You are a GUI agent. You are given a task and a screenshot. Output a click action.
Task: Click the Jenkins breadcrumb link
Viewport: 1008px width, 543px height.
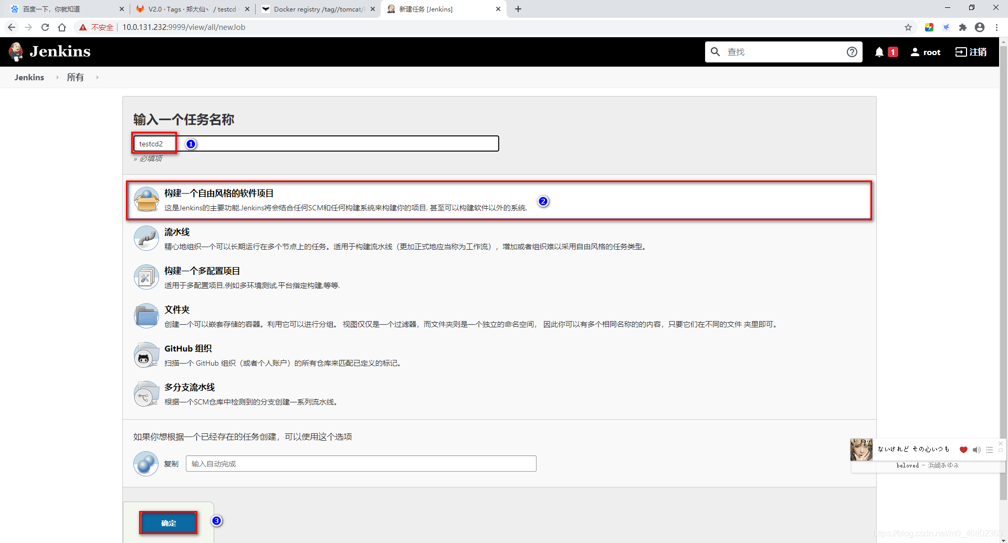(29, 77)
